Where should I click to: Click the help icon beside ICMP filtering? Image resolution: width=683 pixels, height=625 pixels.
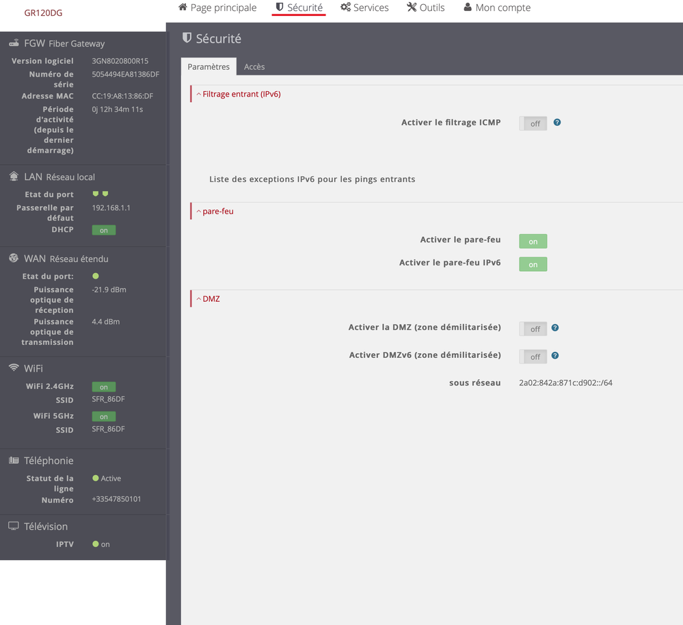point(557,123)
